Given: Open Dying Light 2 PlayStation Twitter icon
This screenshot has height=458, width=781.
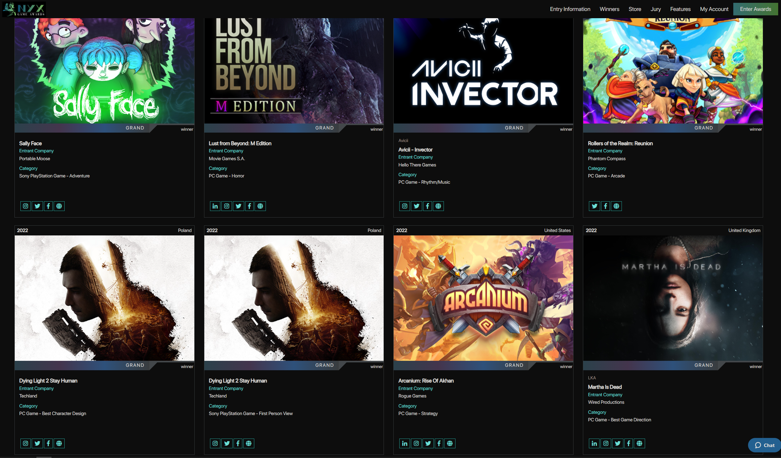Looking at the screenshot, I should point(227,443).
